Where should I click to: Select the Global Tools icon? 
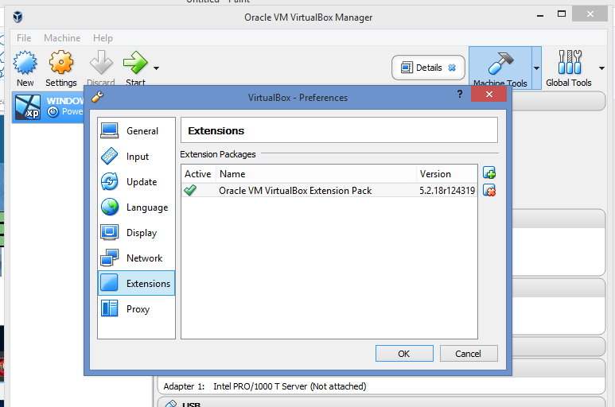[x=570, y=62]
